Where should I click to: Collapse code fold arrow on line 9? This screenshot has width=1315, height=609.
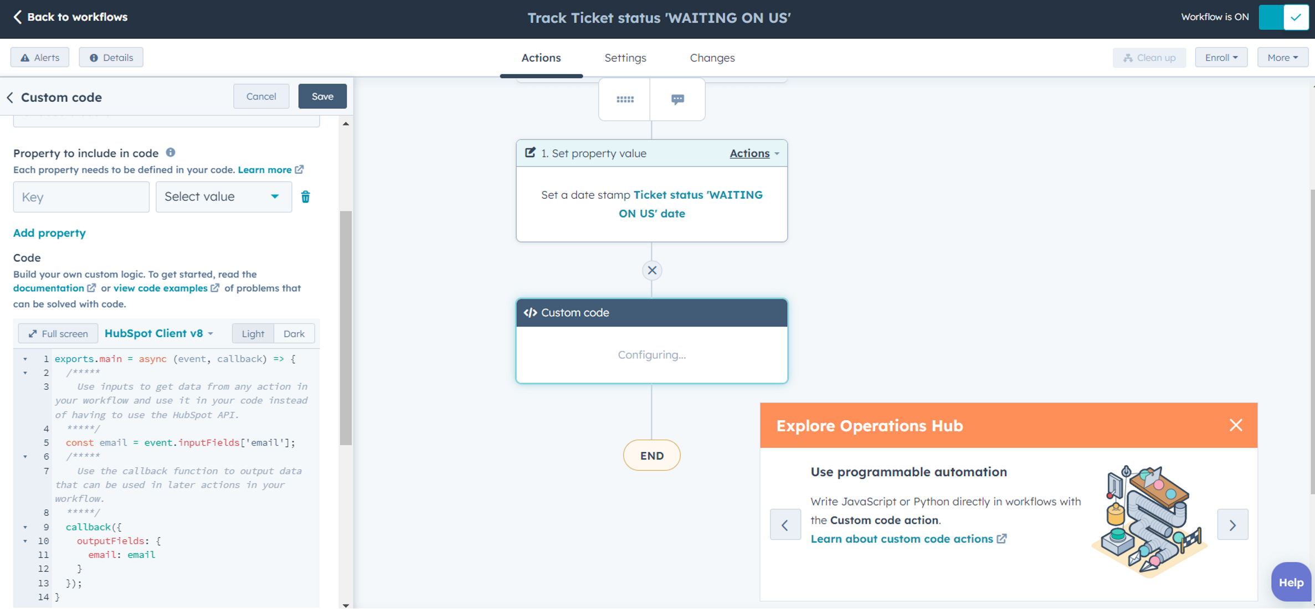click(25, 528)
